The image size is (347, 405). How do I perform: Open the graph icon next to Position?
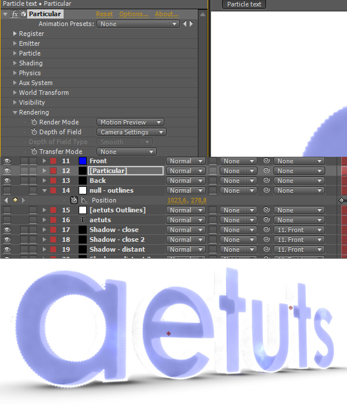click(84, 200)
